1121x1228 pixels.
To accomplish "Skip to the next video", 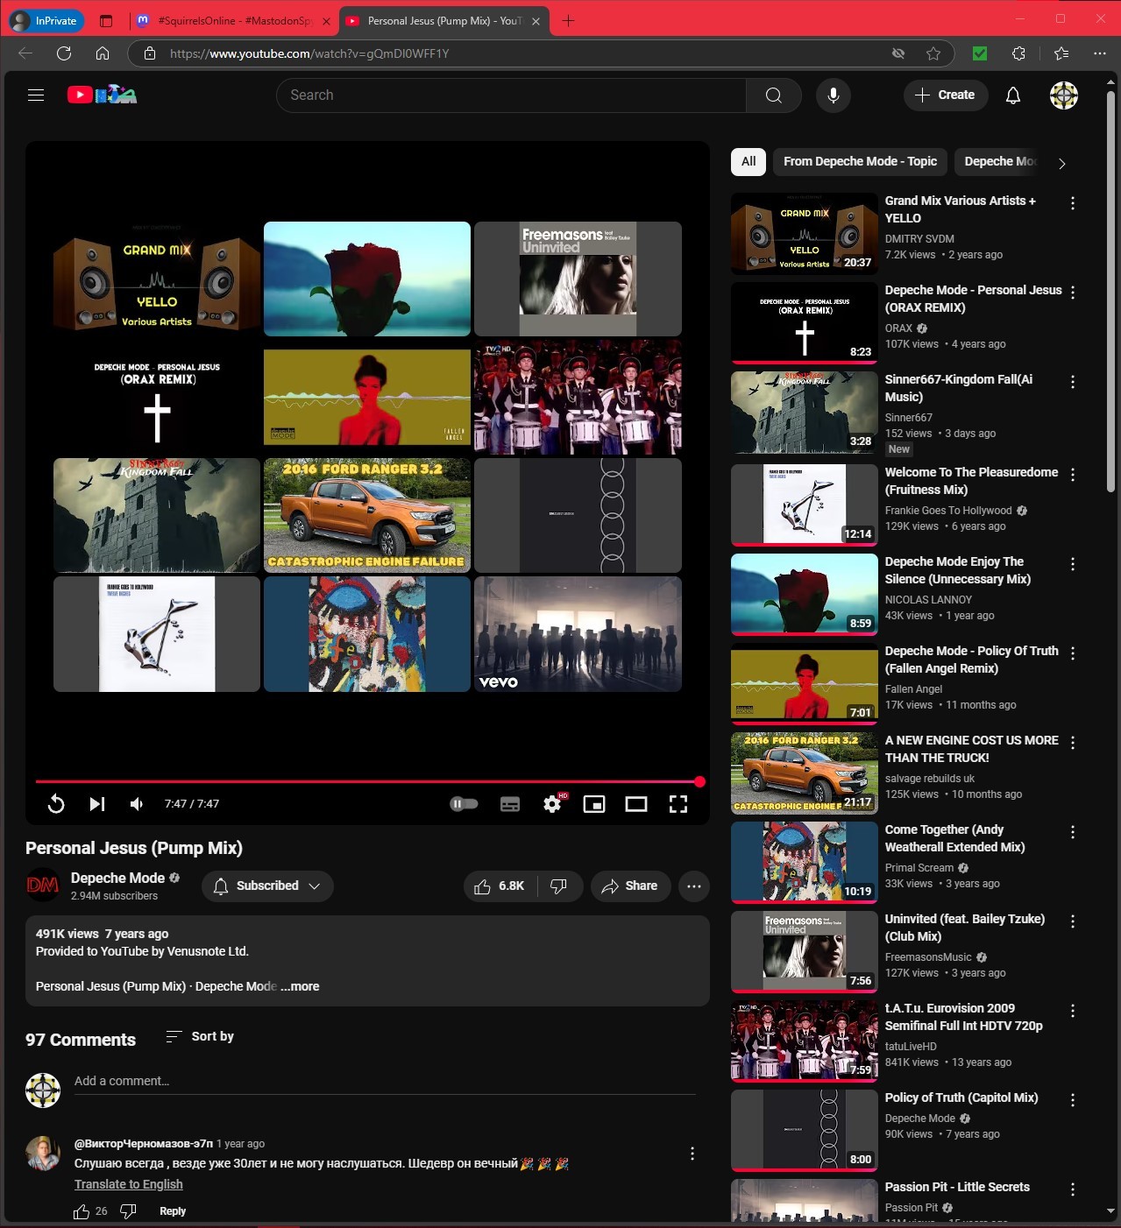I will click(x=97, y=804).
